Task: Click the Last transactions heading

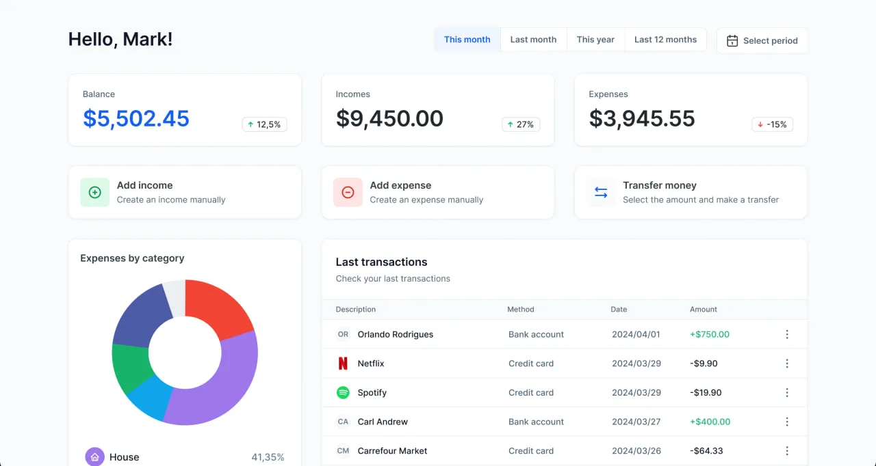Action: click(x=381, y=262)
